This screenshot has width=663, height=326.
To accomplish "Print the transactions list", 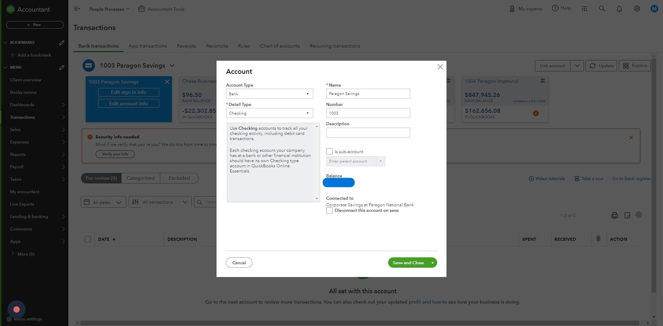I will coord(615,216).
